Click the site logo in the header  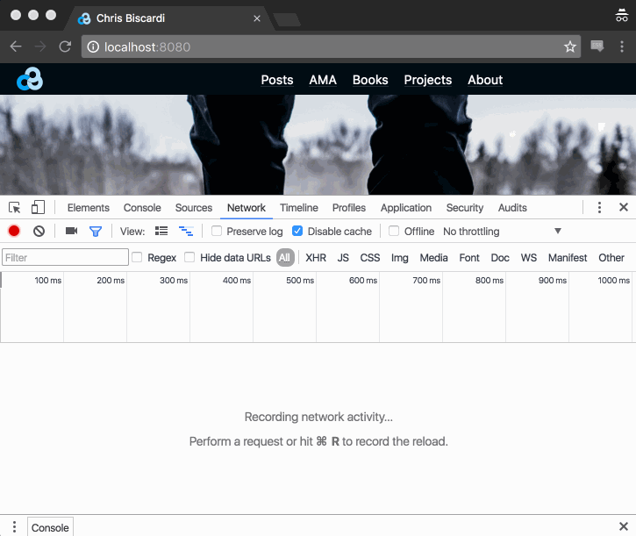click(x=30, y=79)
